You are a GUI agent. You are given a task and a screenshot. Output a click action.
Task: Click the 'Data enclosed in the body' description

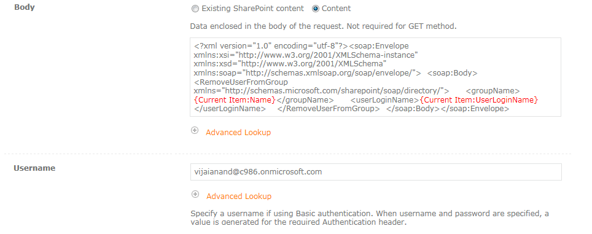(x=323, y=26)
